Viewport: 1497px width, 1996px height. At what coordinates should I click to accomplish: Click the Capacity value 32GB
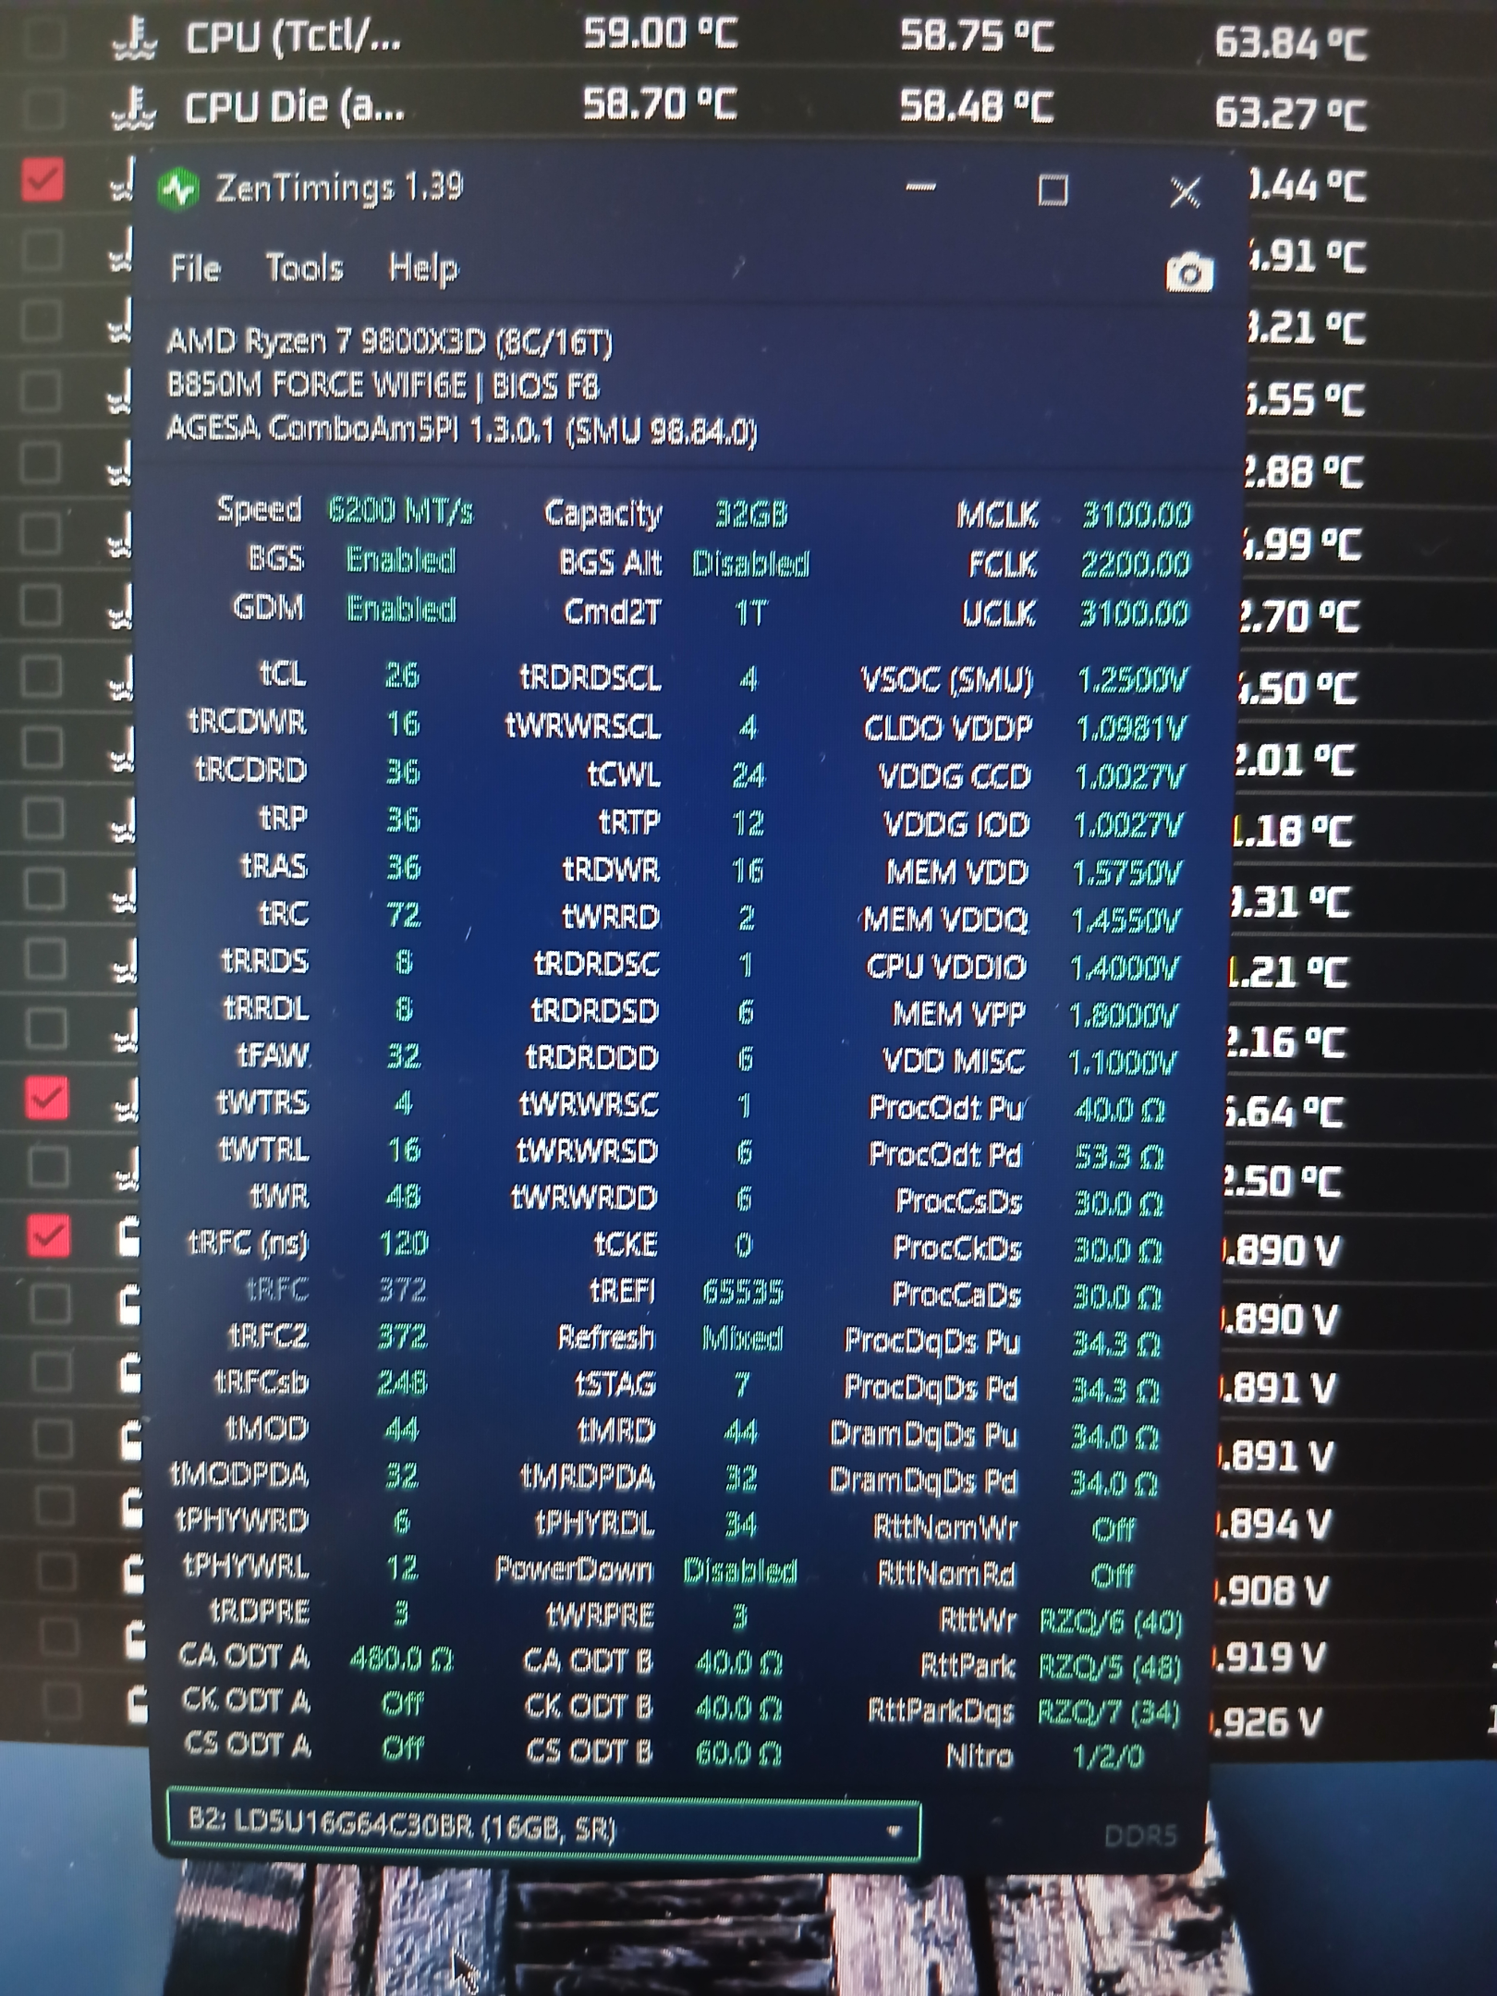tap(751, 515)
